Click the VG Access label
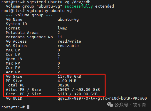The width and height of the screenshot is (151, 111). point(16,41)
